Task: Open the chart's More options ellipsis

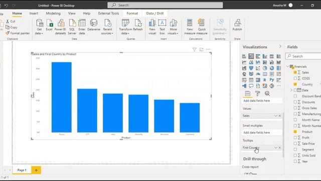Action: tap(208, 49)
